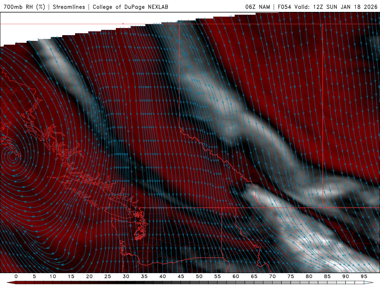Select the 60 label on color scale
The width and height of the screenshot is (380, 285).
click(236, 276)
